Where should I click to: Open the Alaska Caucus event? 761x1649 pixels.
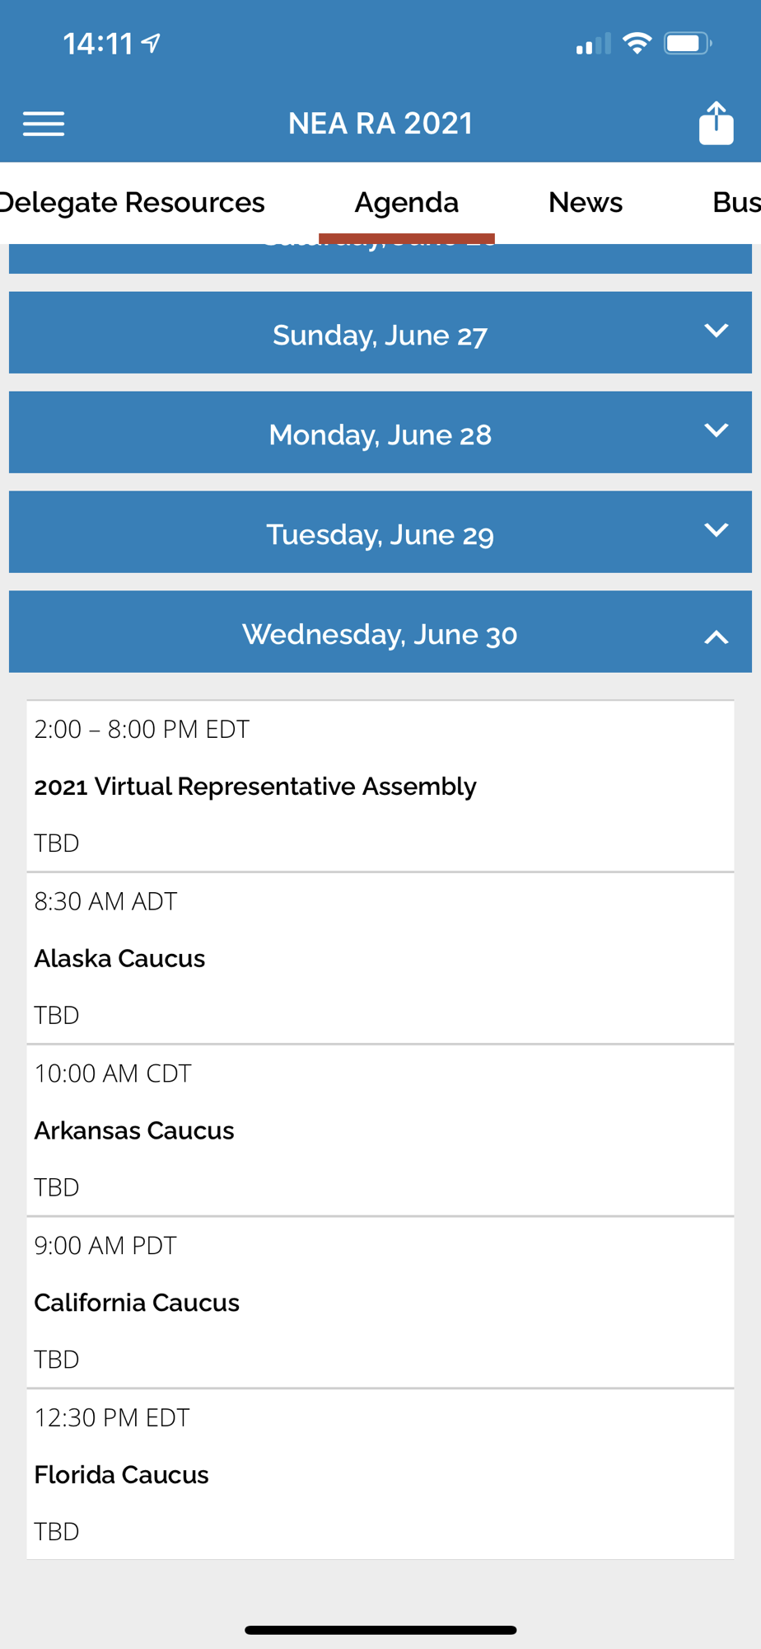tap(380, 958)
